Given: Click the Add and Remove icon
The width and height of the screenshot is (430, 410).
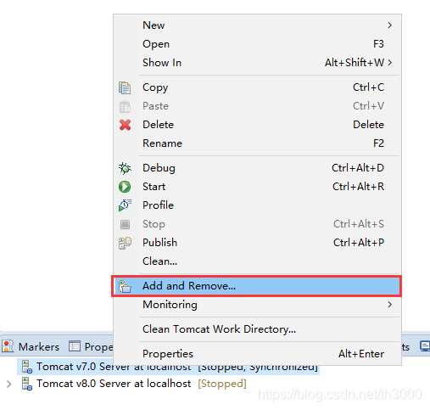Looking at the screenshot, I should point(125,286).
